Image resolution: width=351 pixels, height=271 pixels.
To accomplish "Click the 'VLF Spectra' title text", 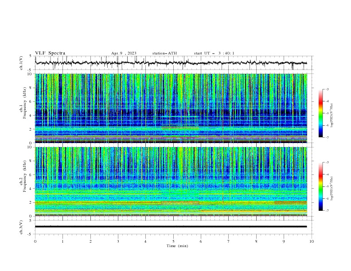I will pos(50,53).
